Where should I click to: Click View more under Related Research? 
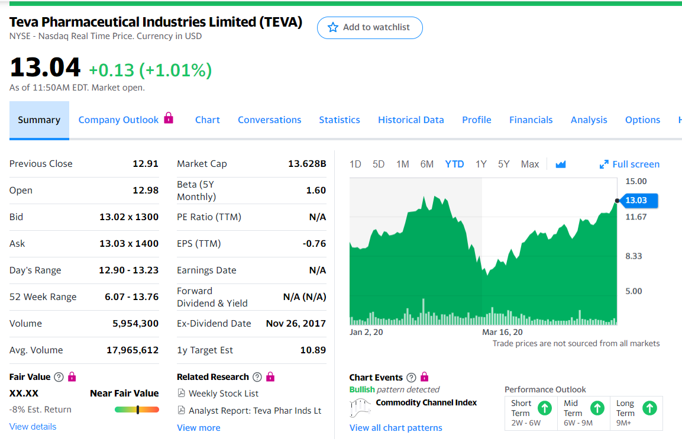click(x=198, y=427)
